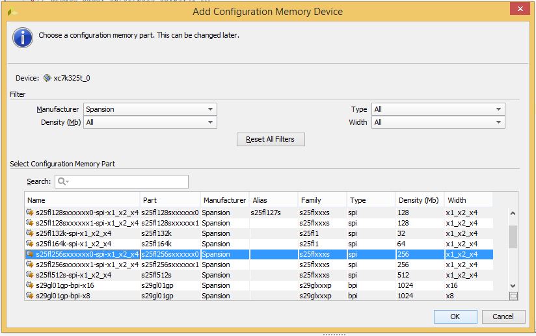Select row s25fl132k-spi-x1_x2_x4

[259, 233]
